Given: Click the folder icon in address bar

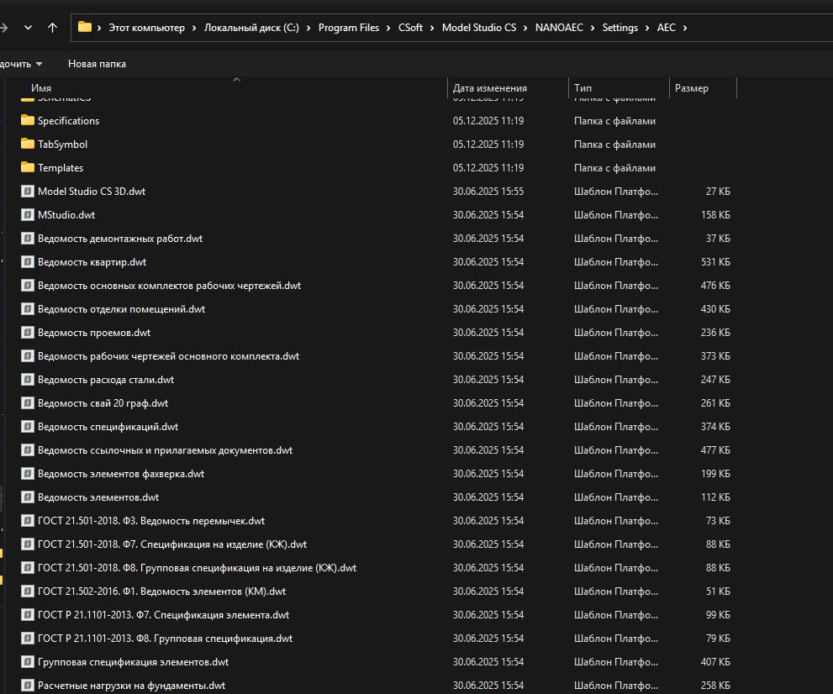Looking at the screenshot, I should [x=84, y=27].
